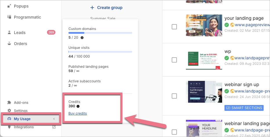Open the Summer Sale group
Viewport: 270px width, 137px height.
tap(103, 19)
